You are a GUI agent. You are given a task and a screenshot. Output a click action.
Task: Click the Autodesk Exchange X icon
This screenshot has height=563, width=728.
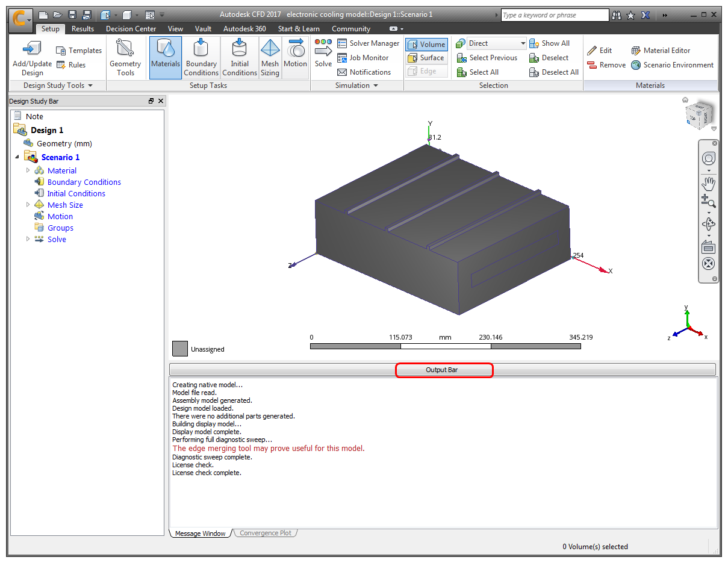tap(645, 15)
